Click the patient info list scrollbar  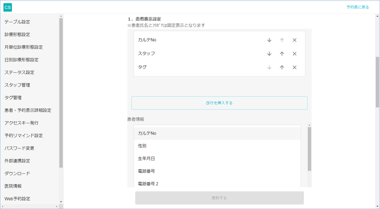[309, 149]
